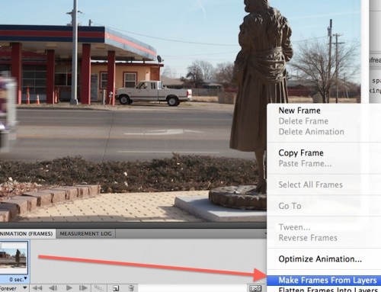Switch to the Animation (Frames) tab
381x292 pixels.
click(x=27, y=233)
